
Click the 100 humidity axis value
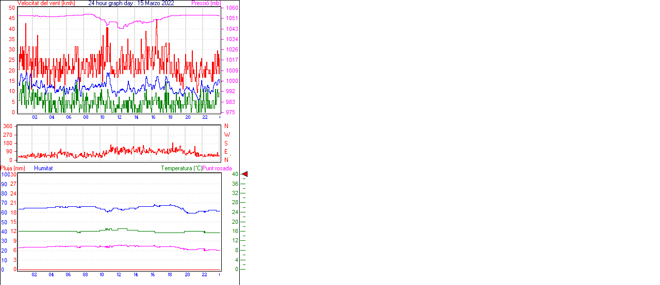(5, 174)
